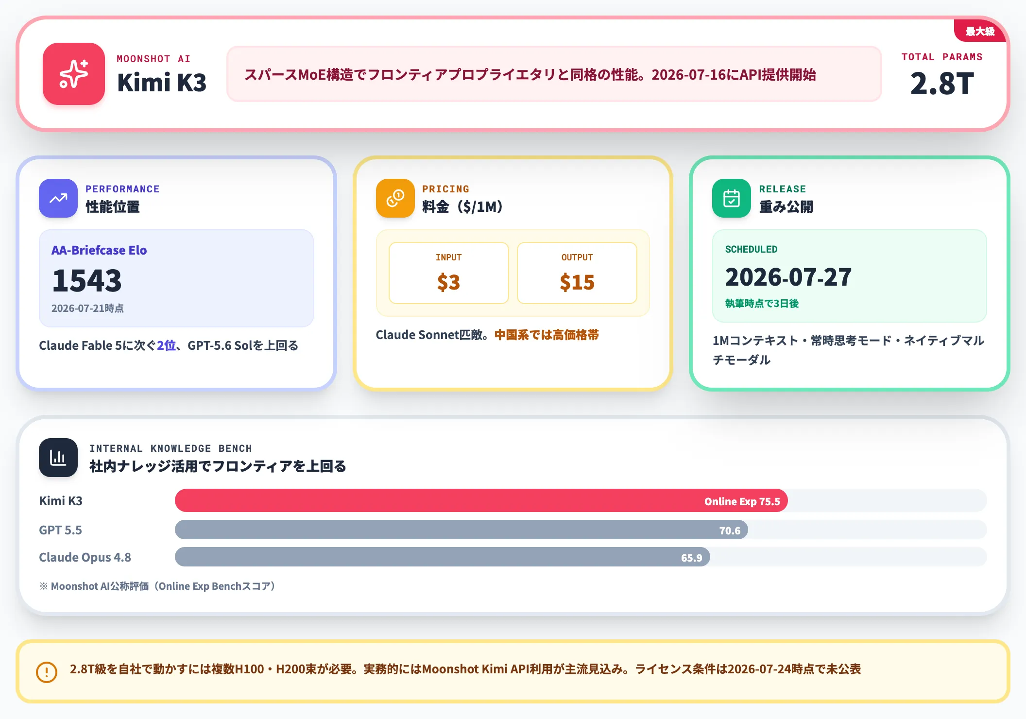This screenshot has height=719, width=1026.
Task: Click the warning exclamation circle icon
Action: [x=47, y=672]
